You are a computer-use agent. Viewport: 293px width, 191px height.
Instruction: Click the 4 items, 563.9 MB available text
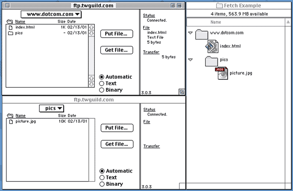[x=239, y=14]
